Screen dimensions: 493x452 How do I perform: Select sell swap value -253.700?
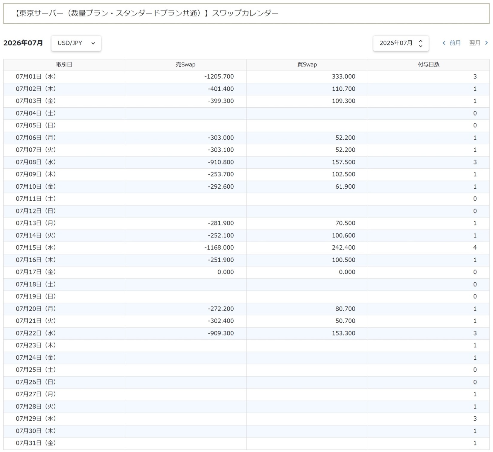221,174
